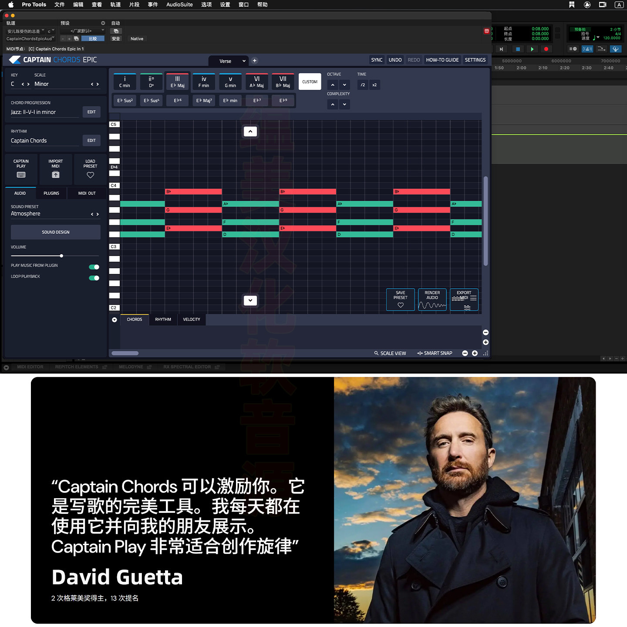
Task: Click the red plugin target icon
Action: pyautogui.click(x=486, y=31)
